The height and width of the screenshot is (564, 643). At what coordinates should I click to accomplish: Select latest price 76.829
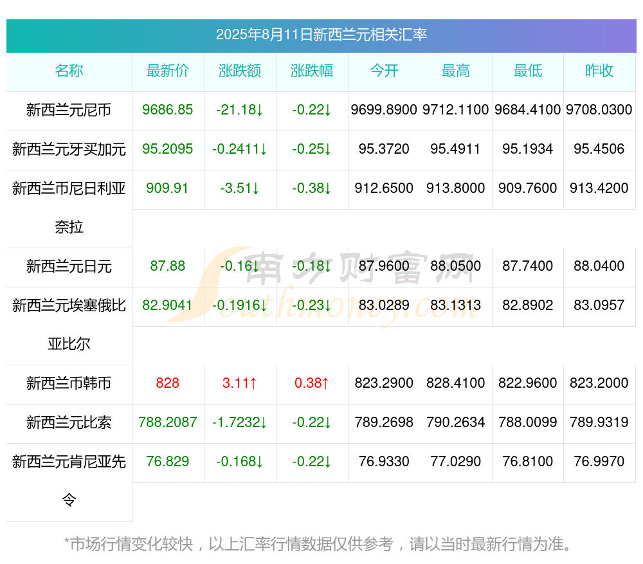(x=167, y=462)
